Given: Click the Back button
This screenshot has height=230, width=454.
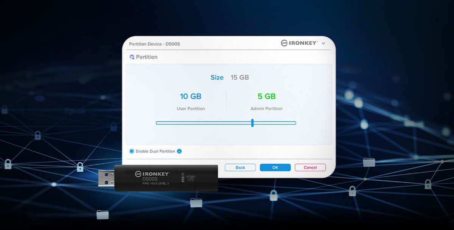Looking at the screenshot, I should (x=240, y=167).
